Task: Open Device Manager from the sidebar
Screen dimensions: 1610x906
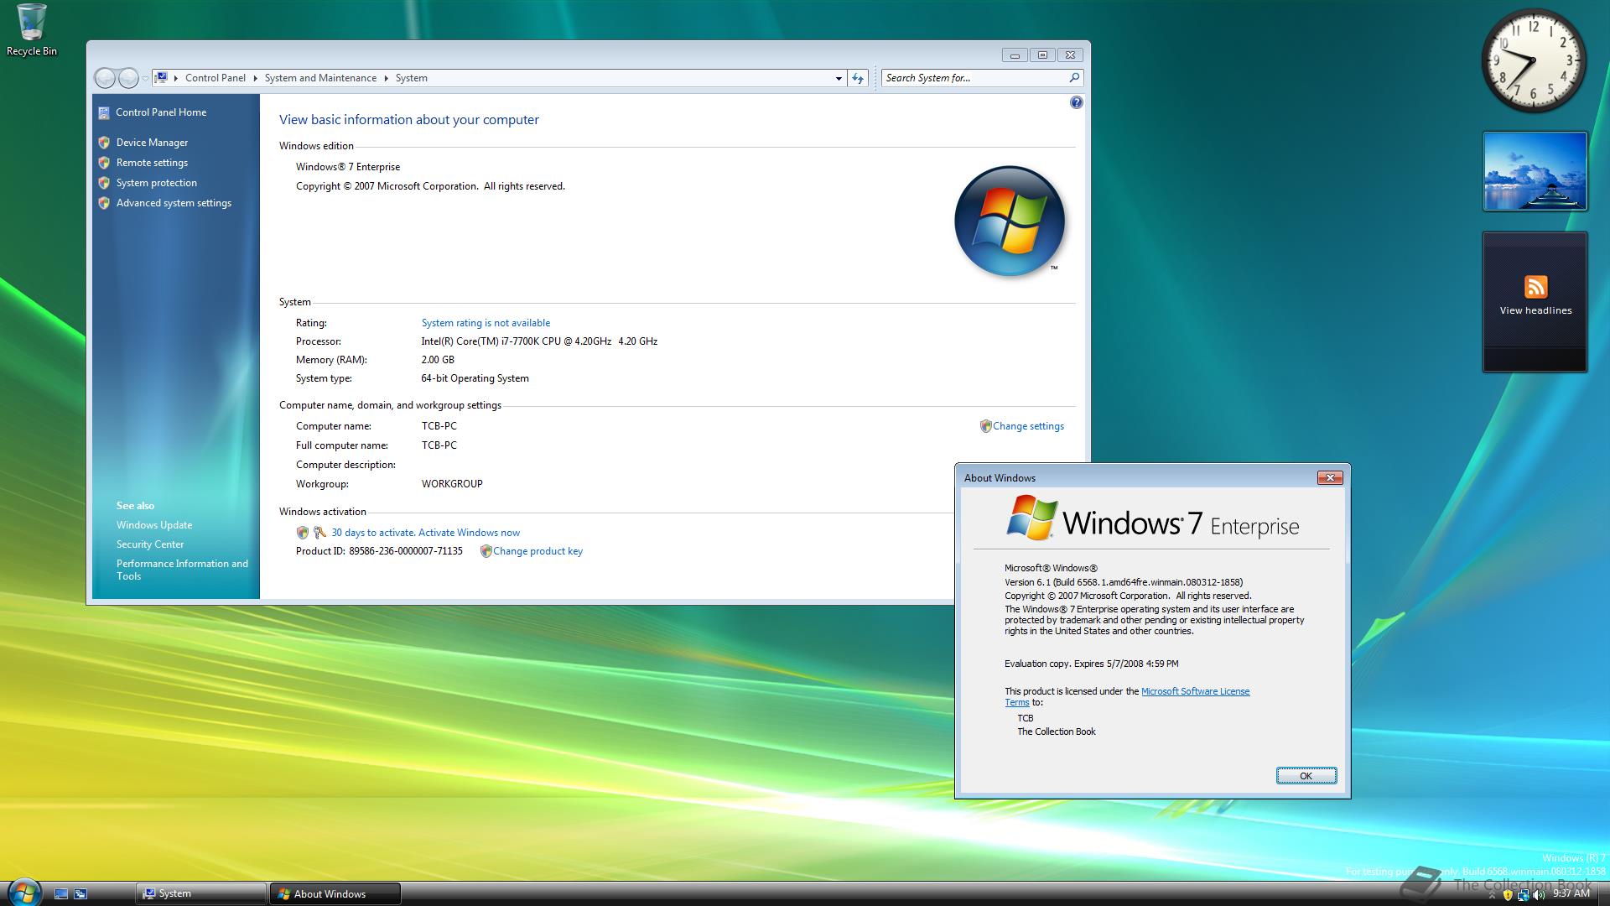Action: pyautogui.click(x=152, y=143)
